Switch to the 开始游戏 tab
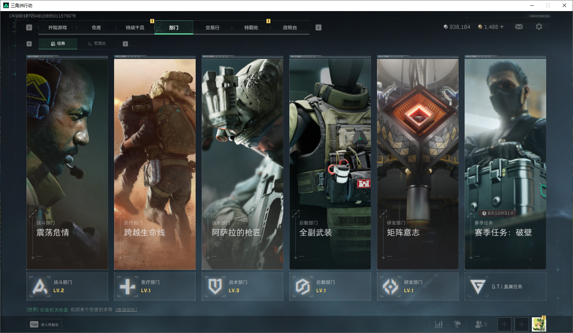The width and height of the screenshot is (573, 333). pyautogui.click(x=58, y=28)
